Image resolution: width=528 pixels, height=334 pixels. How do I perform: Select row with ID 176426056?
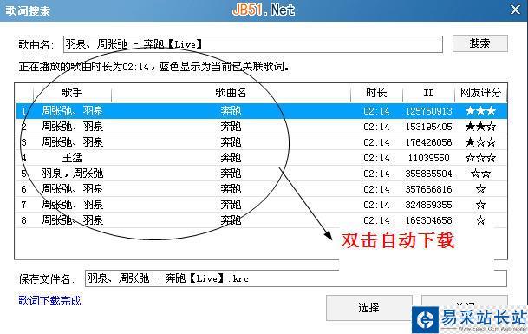[262, 142]
